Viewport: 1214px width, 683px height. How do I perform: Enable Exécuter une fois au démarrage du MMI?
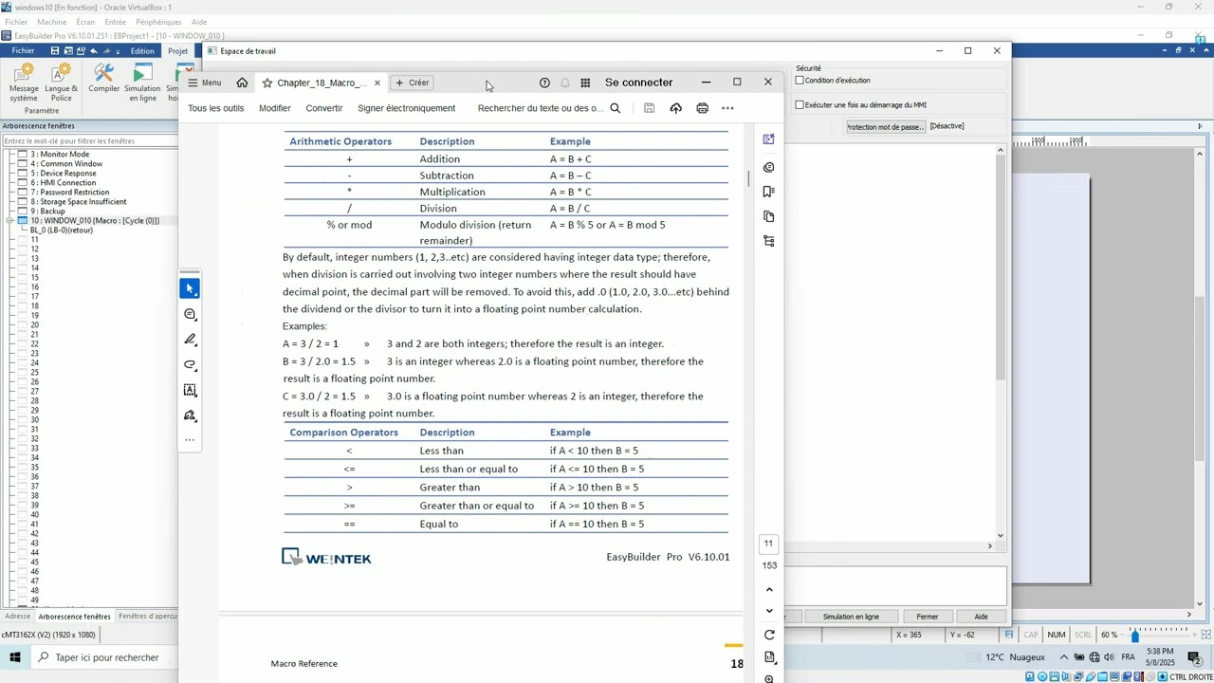(x=800, y=105)
